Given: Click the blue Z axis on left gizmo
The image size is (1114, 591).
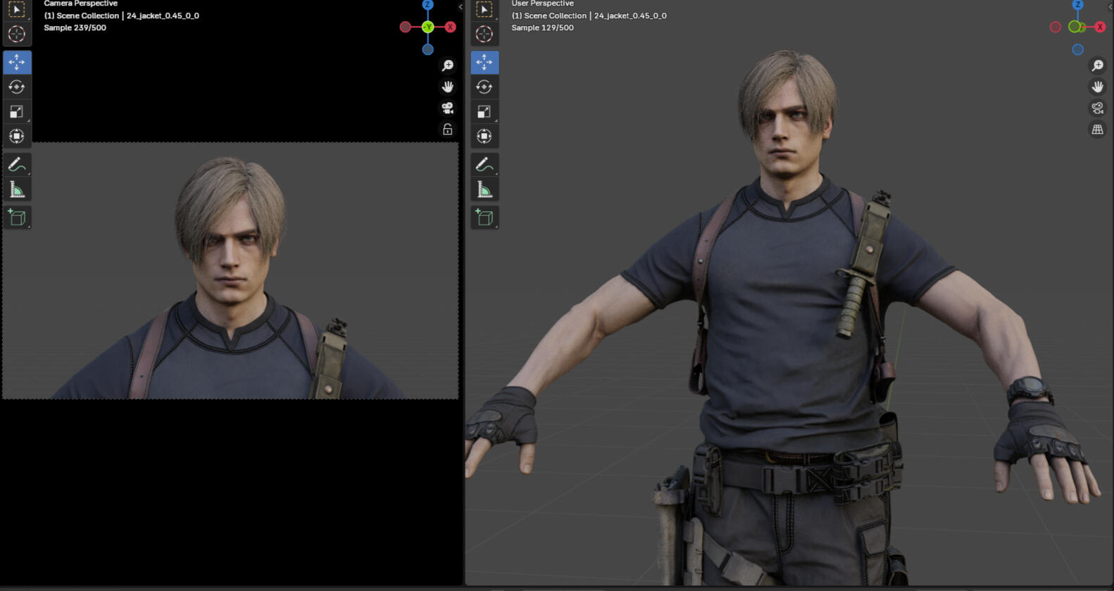Looking at the screenshot, I should pyautogui.click(x=427, y=5).
